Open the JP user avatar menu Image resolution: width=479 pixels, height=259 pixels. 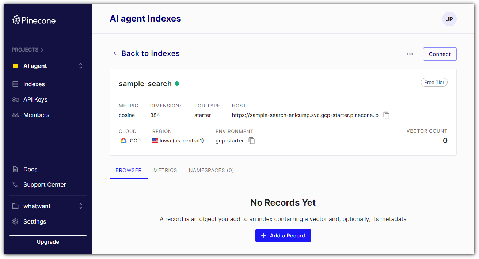[x=449, y=19]
